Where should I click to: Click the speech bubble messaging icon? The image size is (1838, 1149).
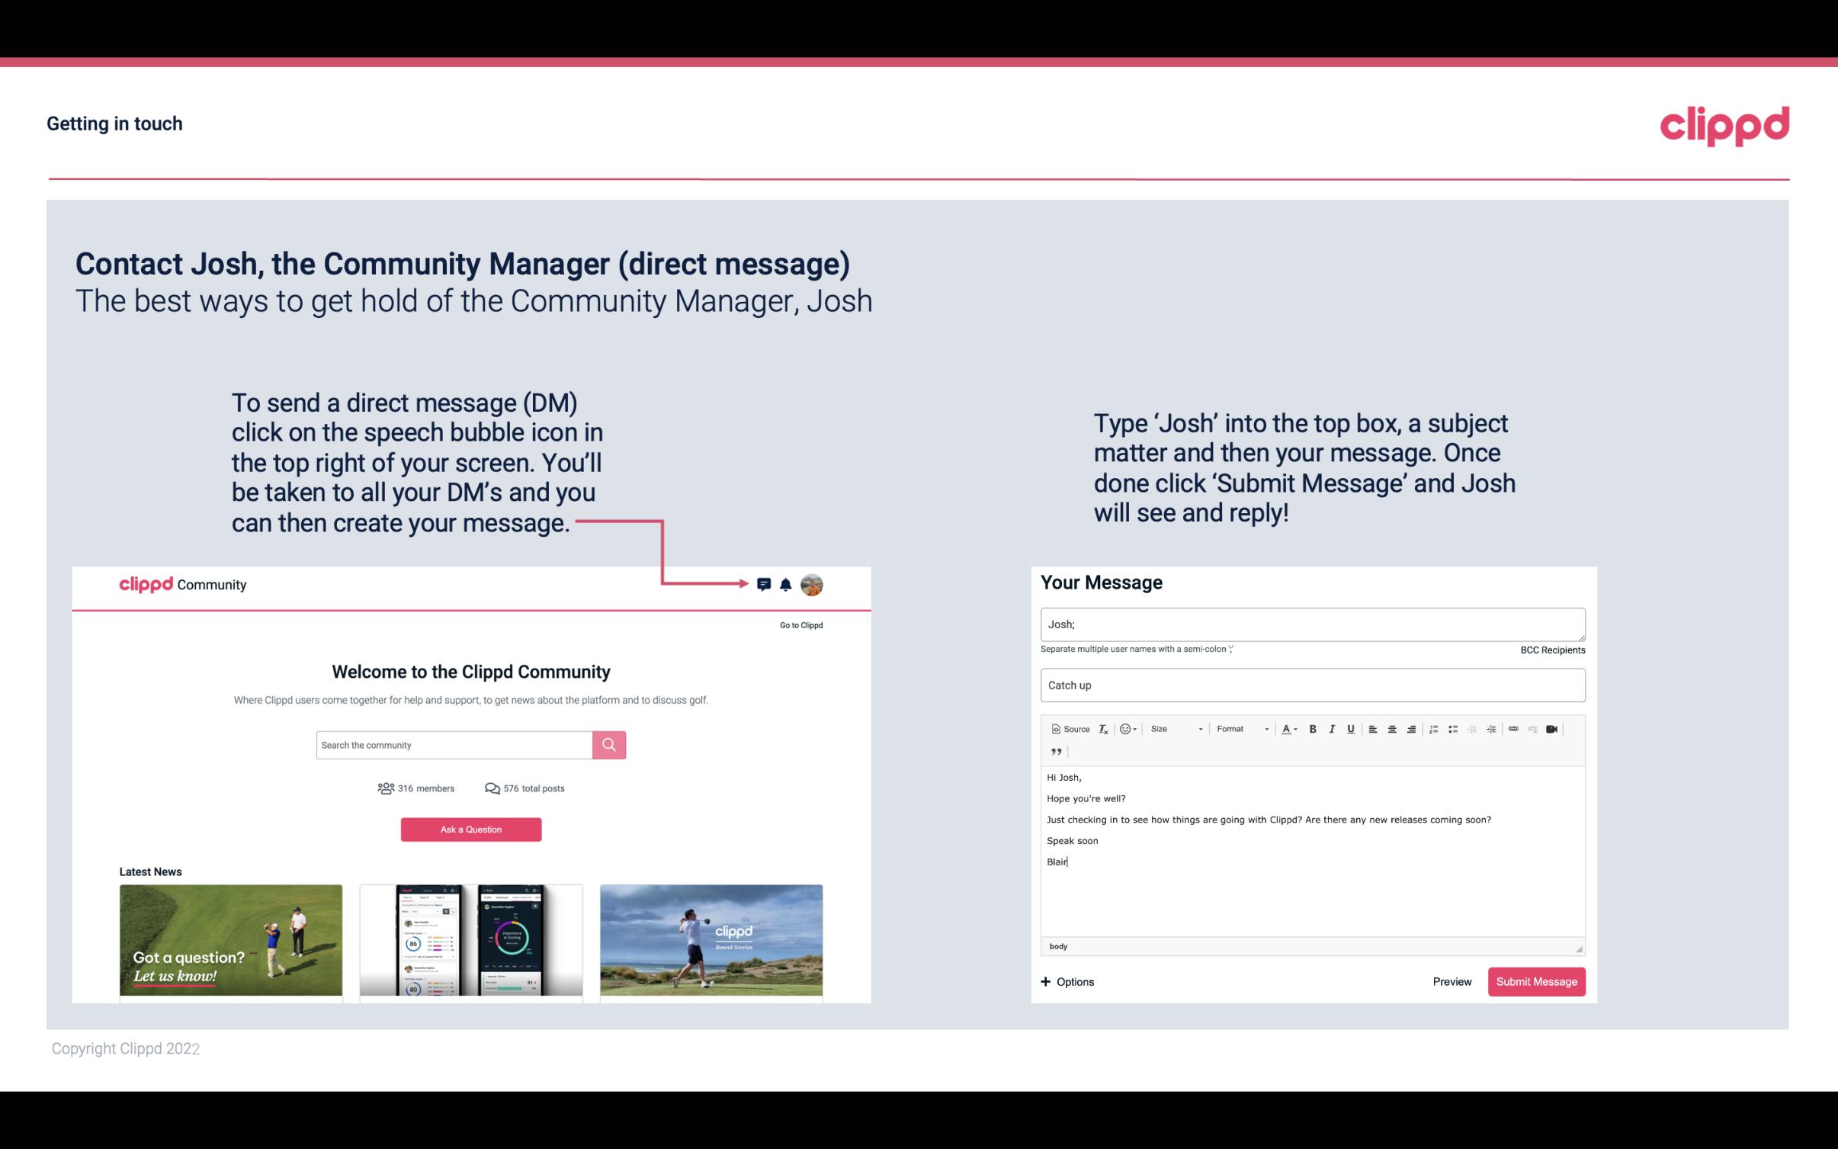(x=764, y=584)
